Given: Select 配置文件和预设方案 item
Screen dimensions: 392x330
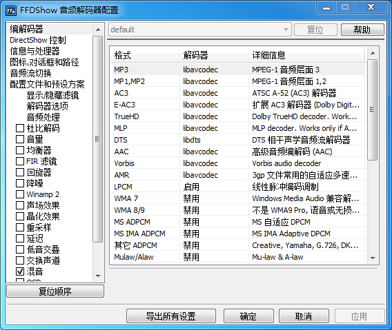Looking at the screenshot, I should [47, 84].
